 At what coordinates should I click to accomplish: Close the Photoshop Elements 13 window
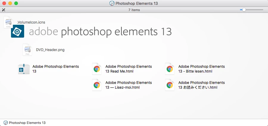click(4, 3)
